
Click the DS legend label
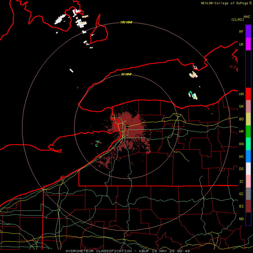click(x=241, y=169)
